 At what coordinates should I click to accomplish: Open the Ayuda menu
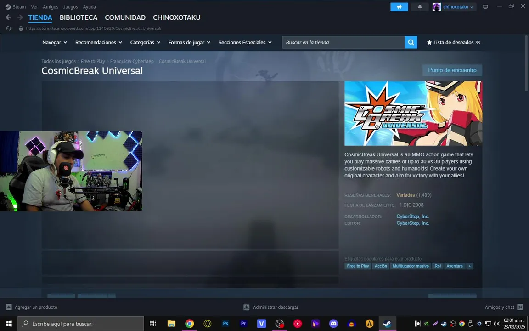(x=90, y=7)
